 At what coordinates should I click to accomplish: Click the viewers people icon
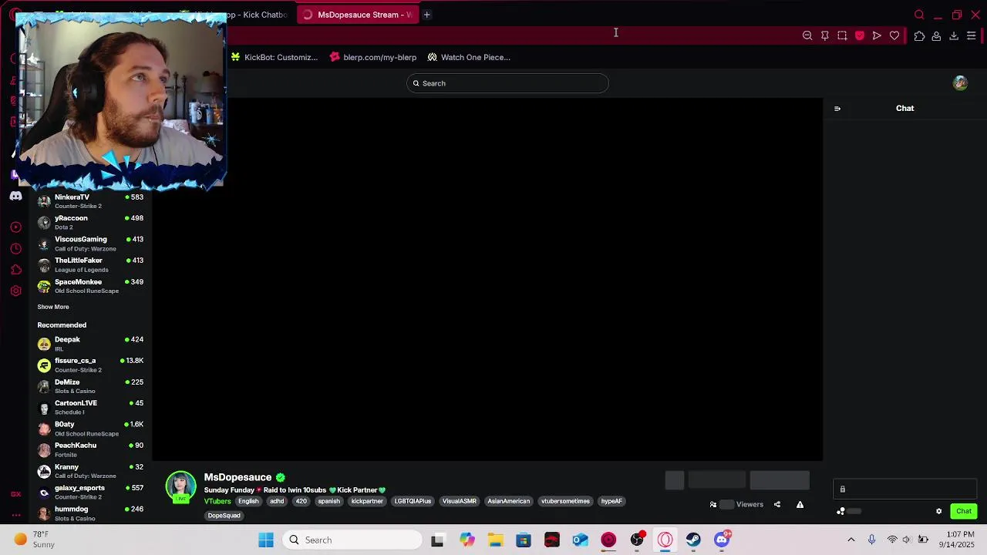coord(713,505)
